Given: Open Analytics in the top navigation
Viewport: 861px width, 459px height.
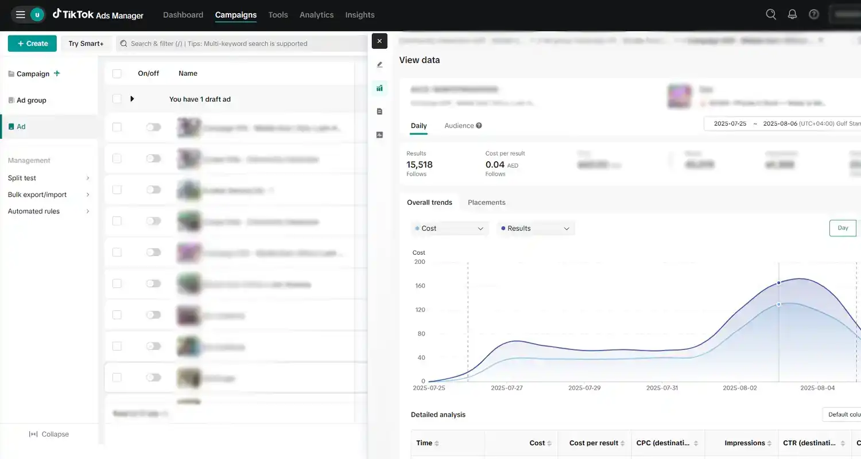Looking at the screenshot, I should coord(316,14).
